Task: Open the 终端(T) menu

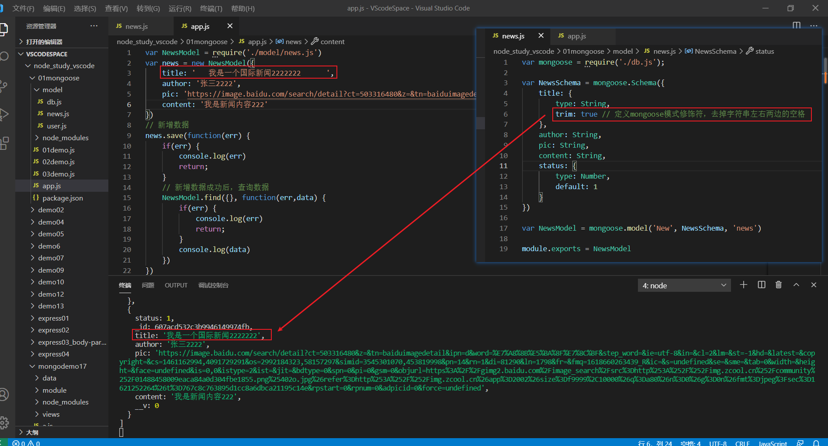Action: (211, 8)
